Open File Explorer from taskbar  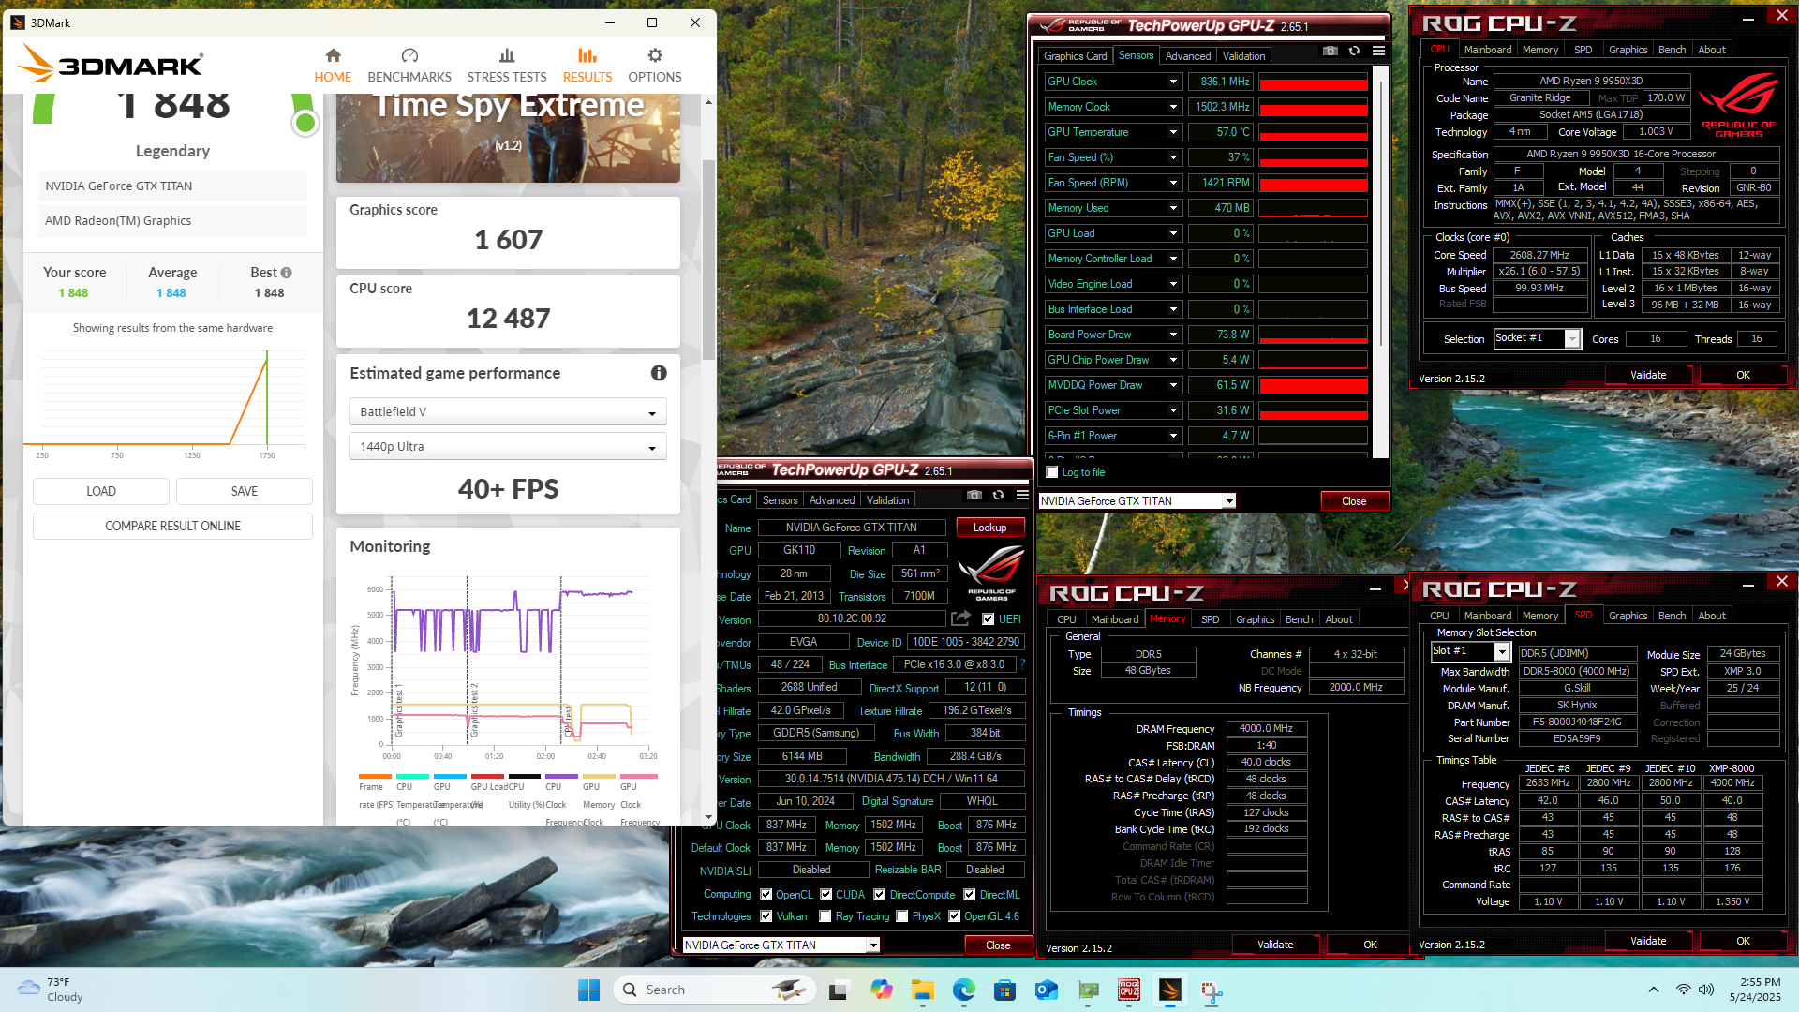coord(922,990)
